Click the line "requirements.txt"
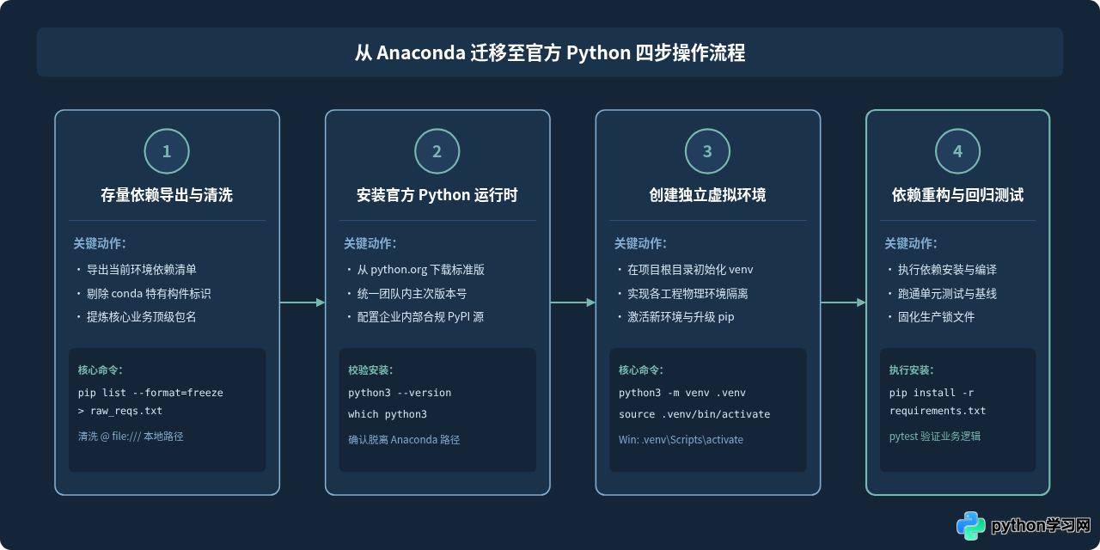The width and height of the screenshot is (1100, 550). [x=938, y=411]
